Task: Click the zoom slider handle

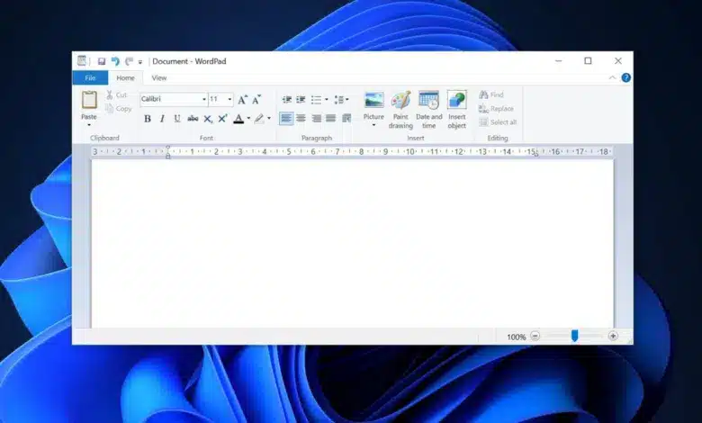Action: (x=574, y=337)
